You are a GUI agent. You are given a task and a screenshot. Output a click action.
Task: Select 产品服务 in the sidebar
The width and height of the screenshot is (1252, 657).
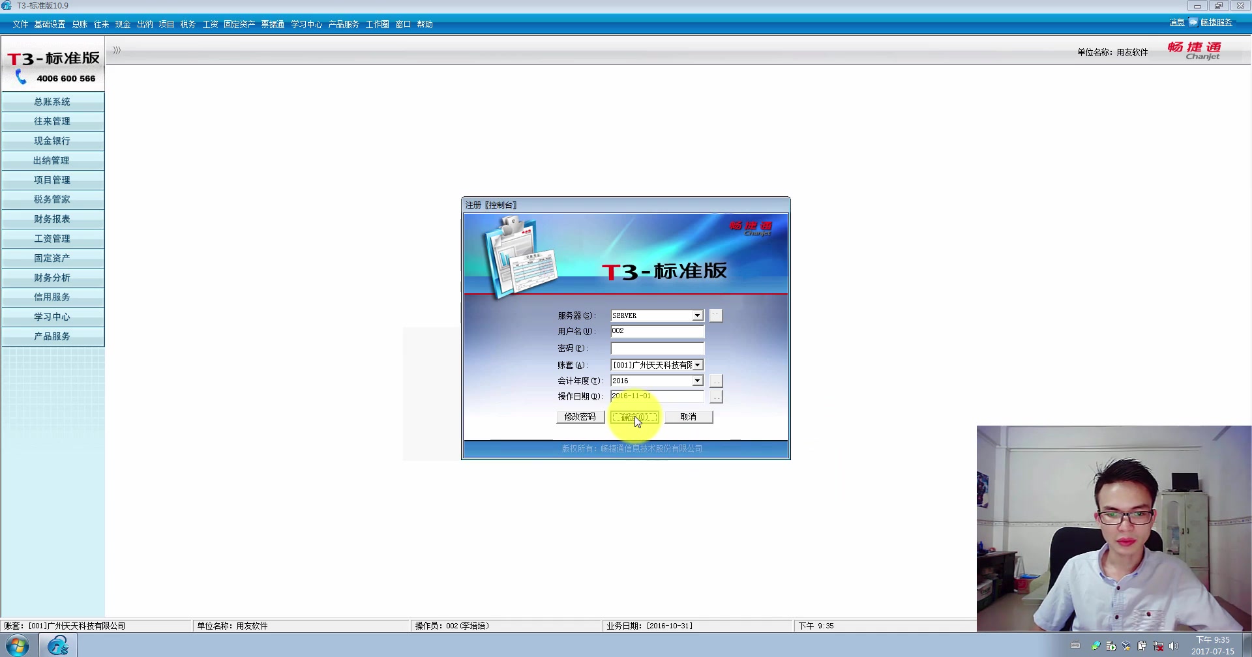[x=52, y=336]
